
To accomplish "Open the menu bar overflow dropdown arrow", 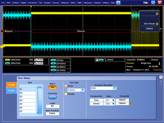I will click(118, 2).
